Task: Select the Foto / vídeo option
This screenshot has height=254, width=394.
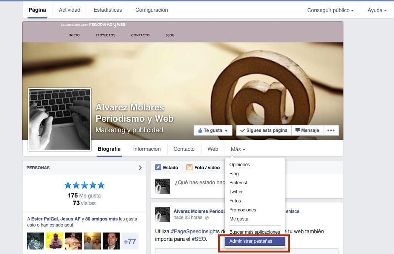Action: coord(203,168)
